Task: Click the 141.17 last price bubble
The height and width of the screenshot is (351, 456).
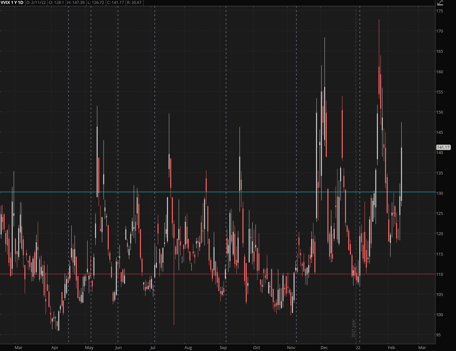Action: coord(443,147)
